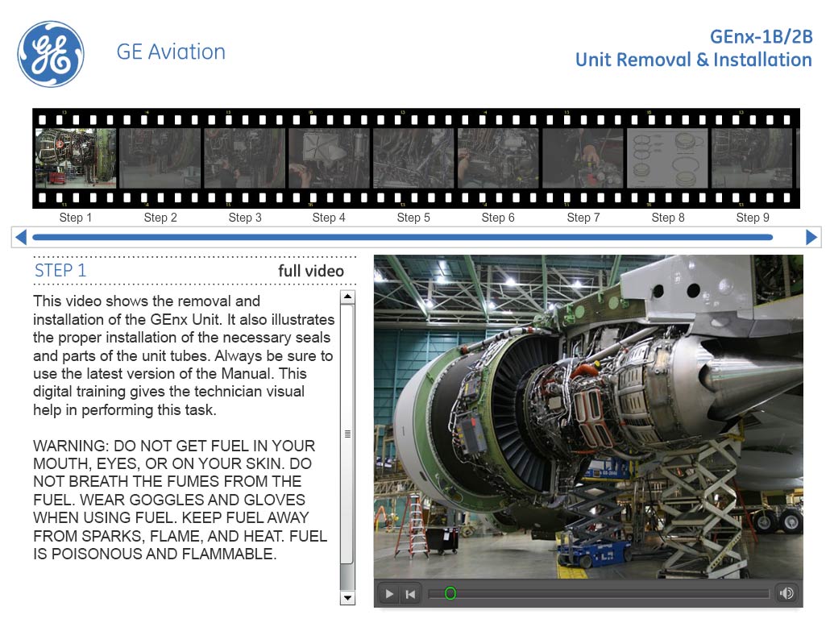This screenshot has width=830, height=627.
Task: Open the full video link
Action: [x=311, y=271]
